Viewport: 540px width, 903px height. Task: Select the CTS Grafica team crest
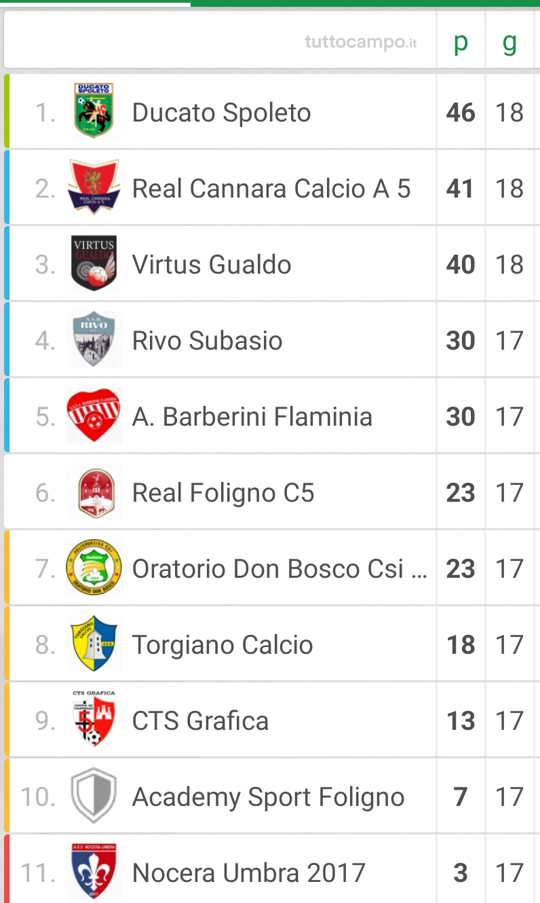click(94, 719)
